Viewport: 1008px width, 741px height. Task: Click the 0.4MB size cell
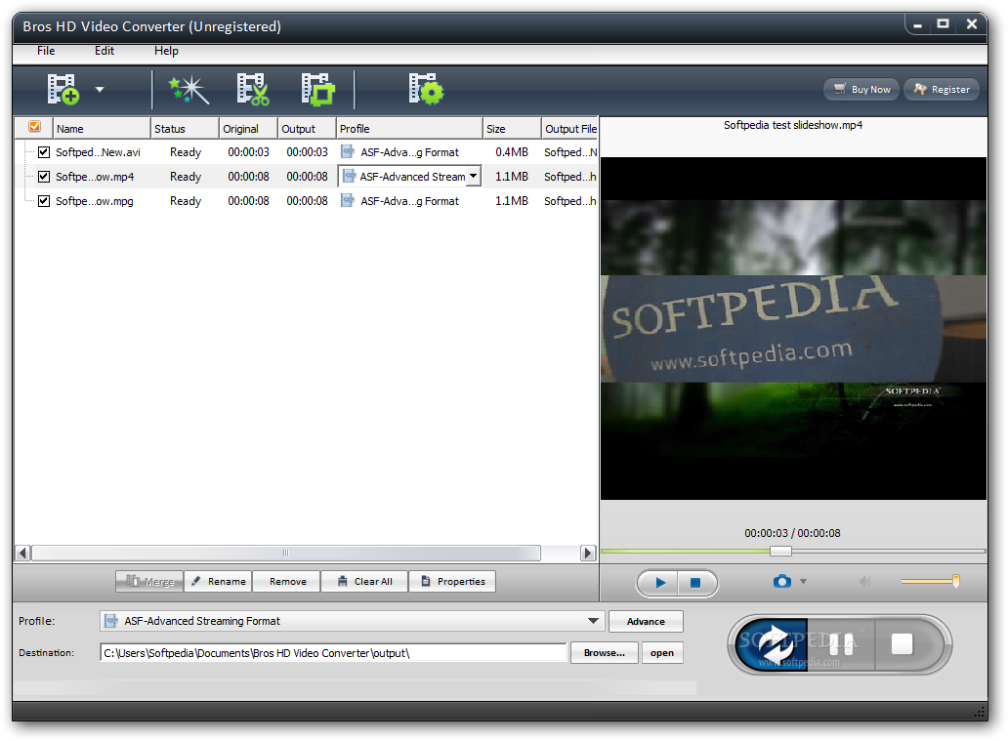tap(512, 152)
